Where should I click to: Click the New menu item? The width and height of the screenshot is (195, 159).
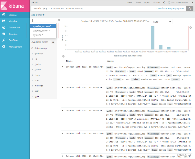click(130, 3)
